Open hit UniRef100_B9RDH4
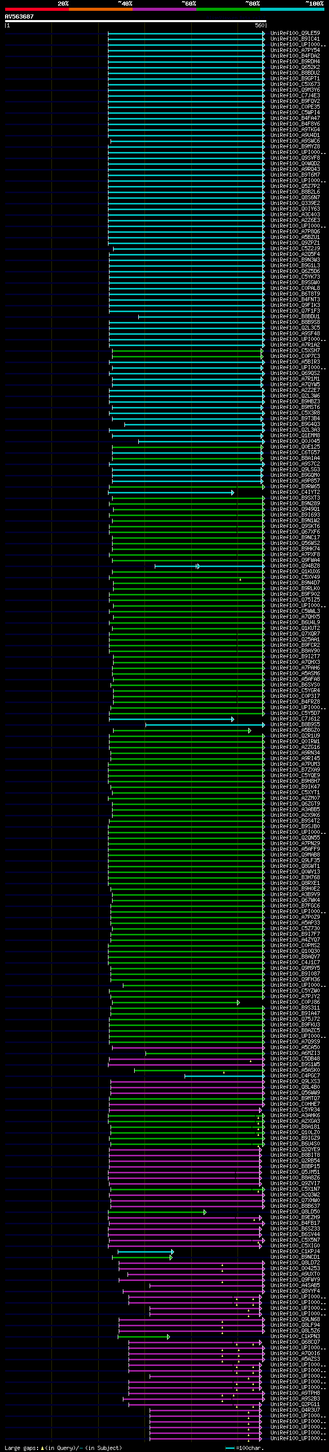This screenshot has height=1452, width=329. click(x=295, y=61)
